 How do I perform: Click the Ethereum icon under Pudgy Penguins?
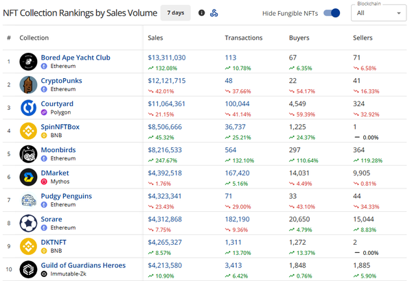click(44, 205)
